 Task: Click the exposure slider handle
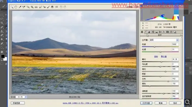pyautogui.click(x=161, y=62)
